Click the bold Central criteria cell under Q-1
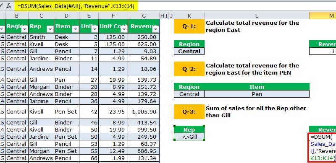Image resolution: width=336 pixels, height=163 pixels. 189,52
